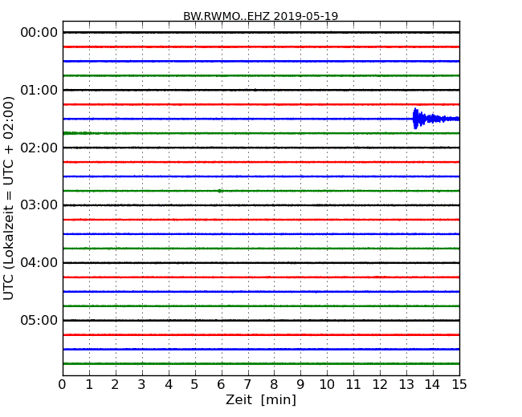Click x-axis tick label 8
The height and width of the screenshot is (417, 522).
[274, 385]
